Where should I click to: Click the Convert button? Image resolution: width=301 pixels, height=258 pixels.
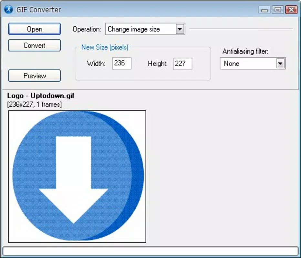[x=35, y=45]
